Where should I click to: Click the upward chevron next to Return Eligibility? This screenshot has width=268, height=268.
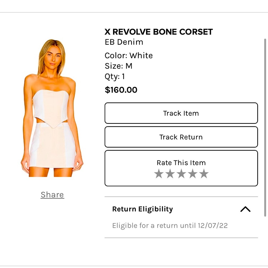coord(245,209)
